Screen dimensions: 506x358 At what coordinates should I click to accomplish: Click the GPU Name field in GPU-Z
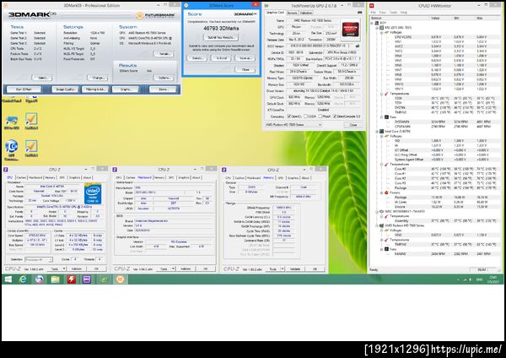coord(312,20)
